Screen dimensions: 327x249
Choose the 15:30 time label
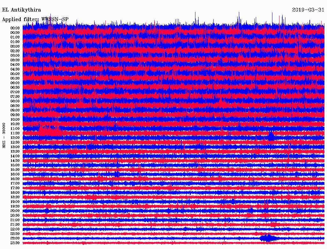tap(15, 170)
